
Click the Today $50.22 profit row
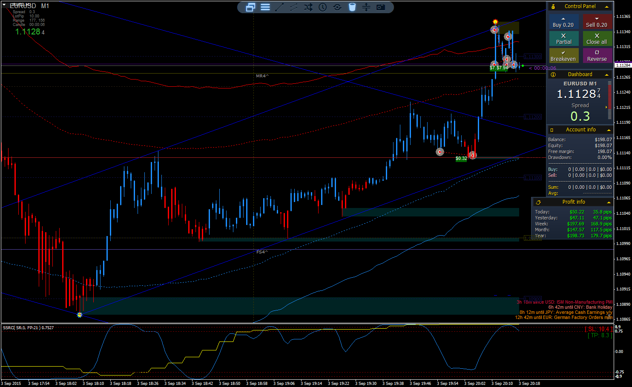[573, 212]
